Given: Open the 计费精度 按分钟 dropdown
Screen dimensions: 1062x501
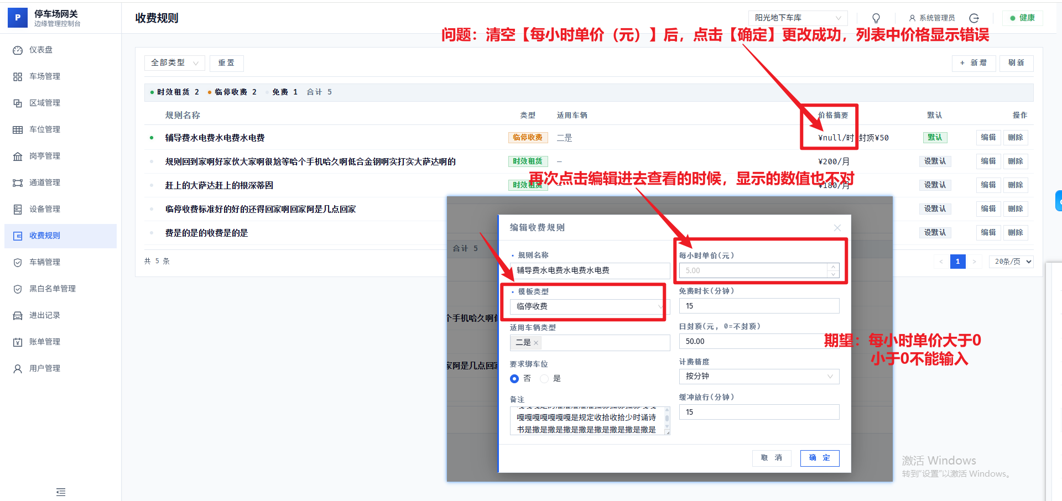Looking at the screenshot, I should click(758, 377).
